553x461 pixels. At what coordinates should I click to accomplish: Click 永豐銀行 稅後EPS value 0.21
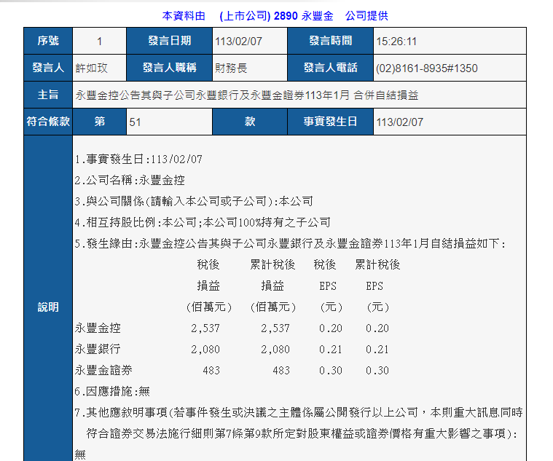tap(331, 350)
